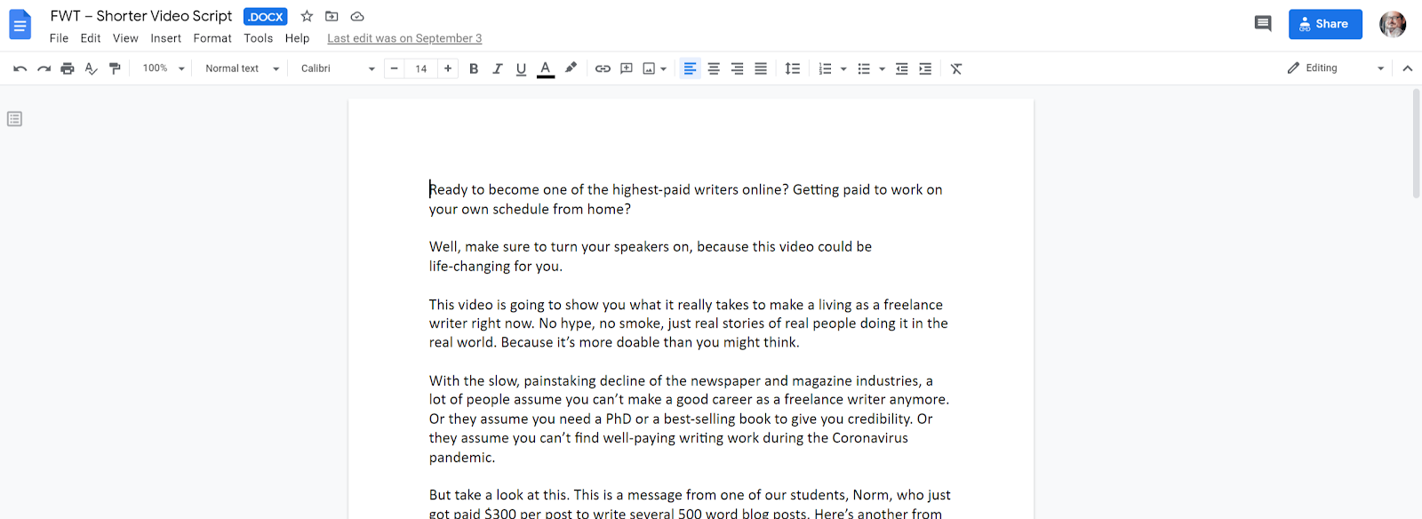This screenshot has height=519, width=1422.
Task: Click the blue Share button
Action: point(1324,24)
